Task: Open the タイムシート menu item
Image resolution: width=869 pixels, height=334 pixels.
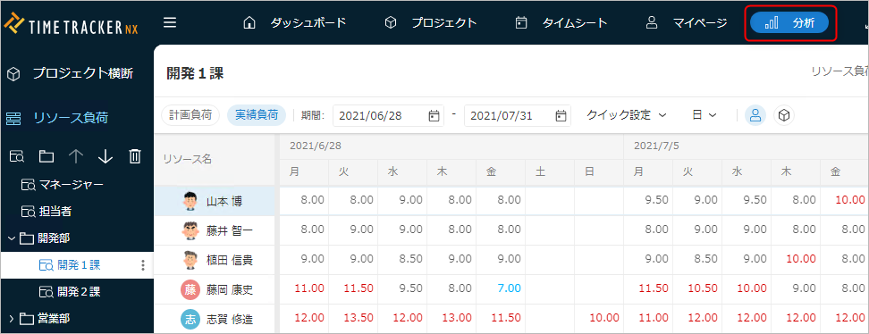Action: [x=561, y=22]
